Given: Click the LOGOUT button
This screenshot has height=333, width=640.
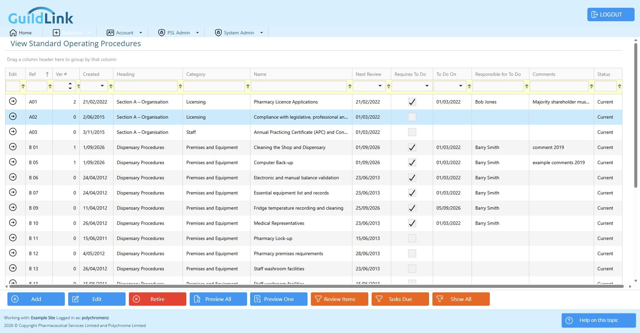Looking at the screenshot, I should coord(611,14).
